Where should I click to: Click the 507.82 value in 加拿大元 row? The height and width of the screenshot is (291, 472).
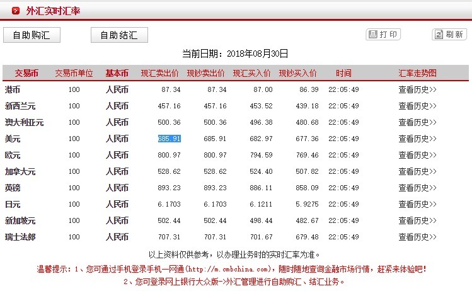pos(307,171)
